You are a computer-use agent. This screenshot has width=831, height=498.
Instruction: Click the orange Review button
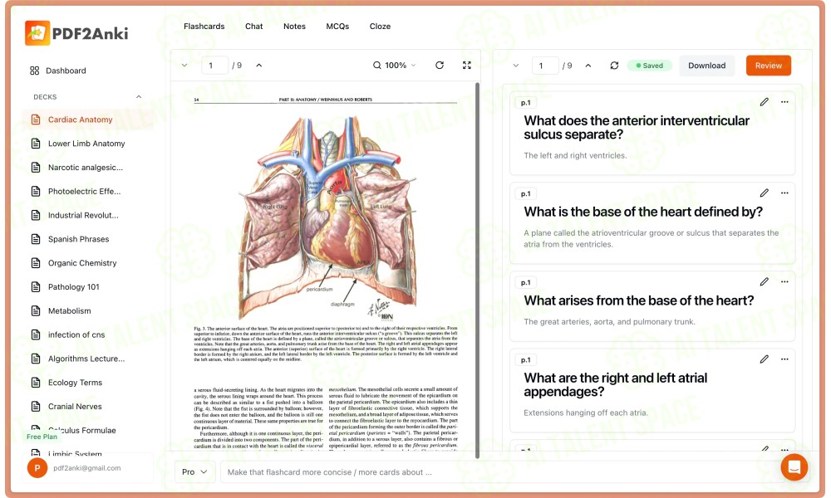click(769, 66)
